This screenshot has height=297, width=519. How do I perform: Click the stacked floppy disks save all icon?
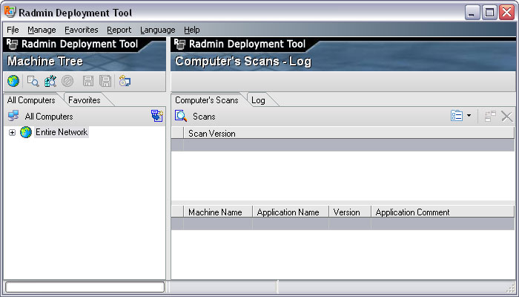pyautogui.click(x=105, y=81)
